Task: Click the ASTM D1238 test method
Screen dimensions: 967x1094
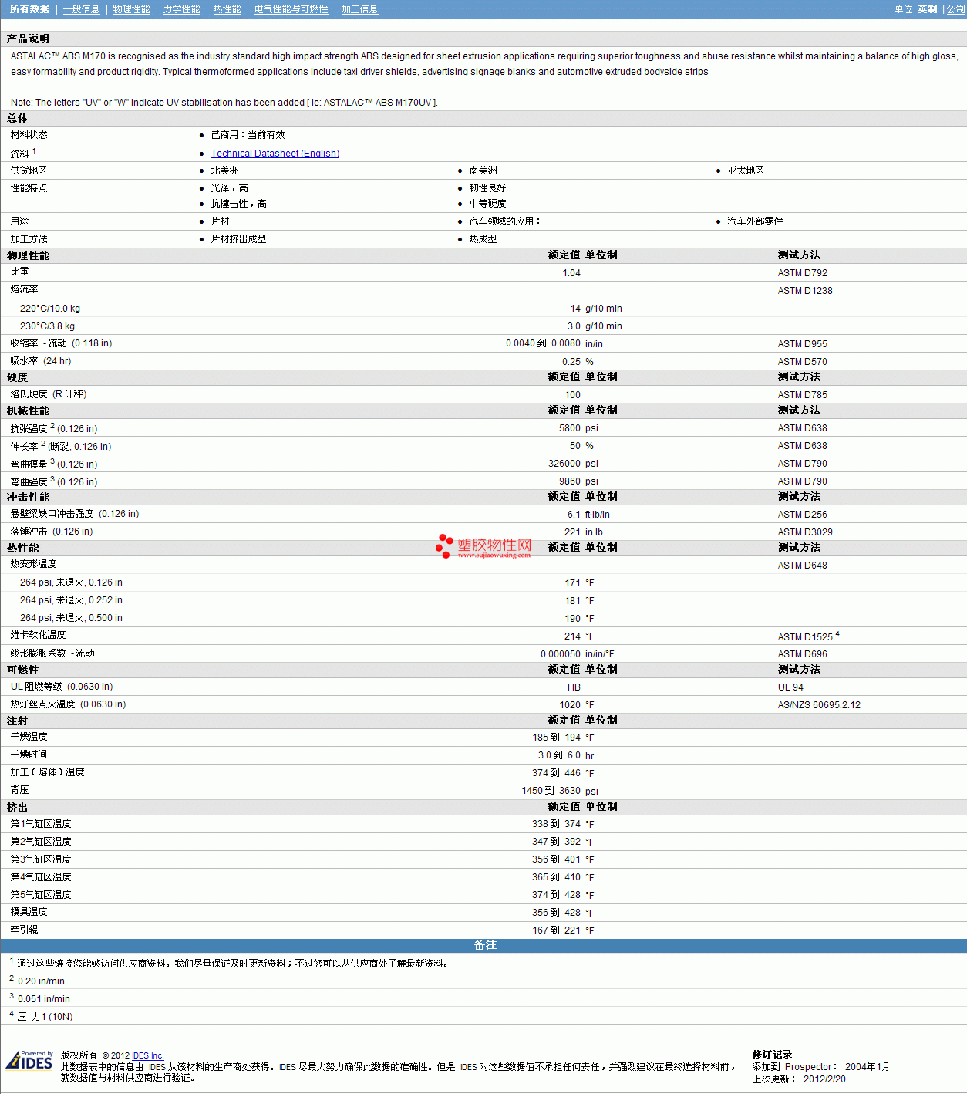Action: [x=805, y=291]
